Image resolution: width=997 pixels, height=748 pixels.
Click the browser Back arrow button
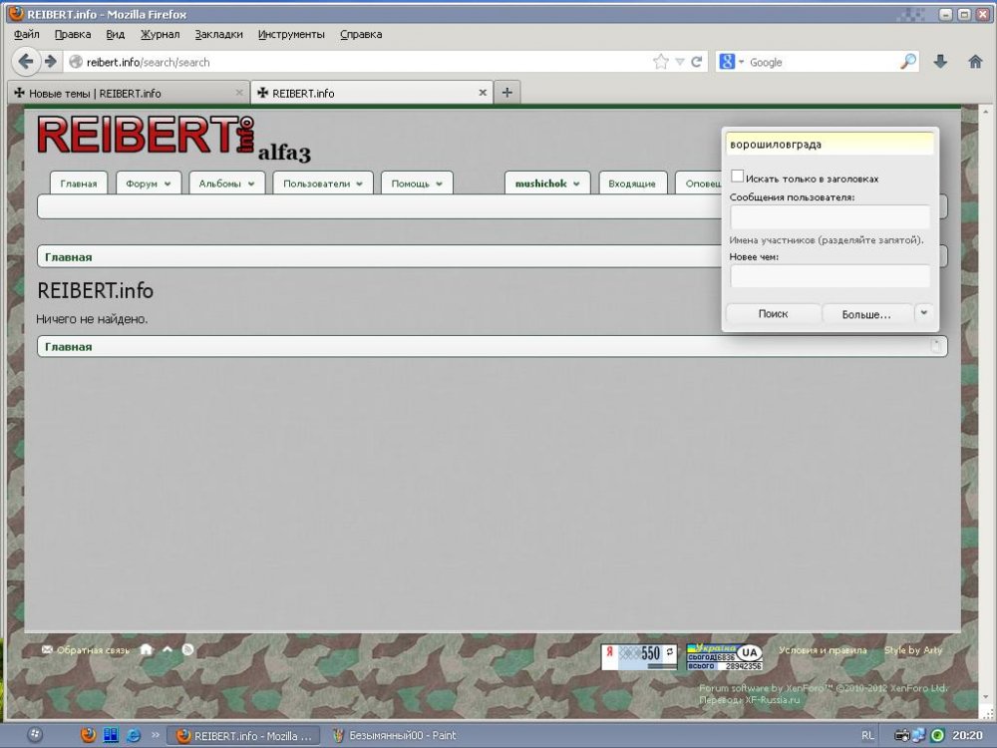pyautogui.click(x=26, y=62)
